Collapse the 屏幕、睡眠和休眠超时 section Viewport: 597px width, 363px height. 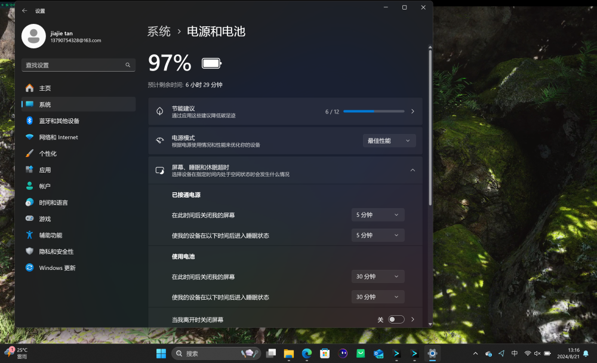click(x=413, y=170)
